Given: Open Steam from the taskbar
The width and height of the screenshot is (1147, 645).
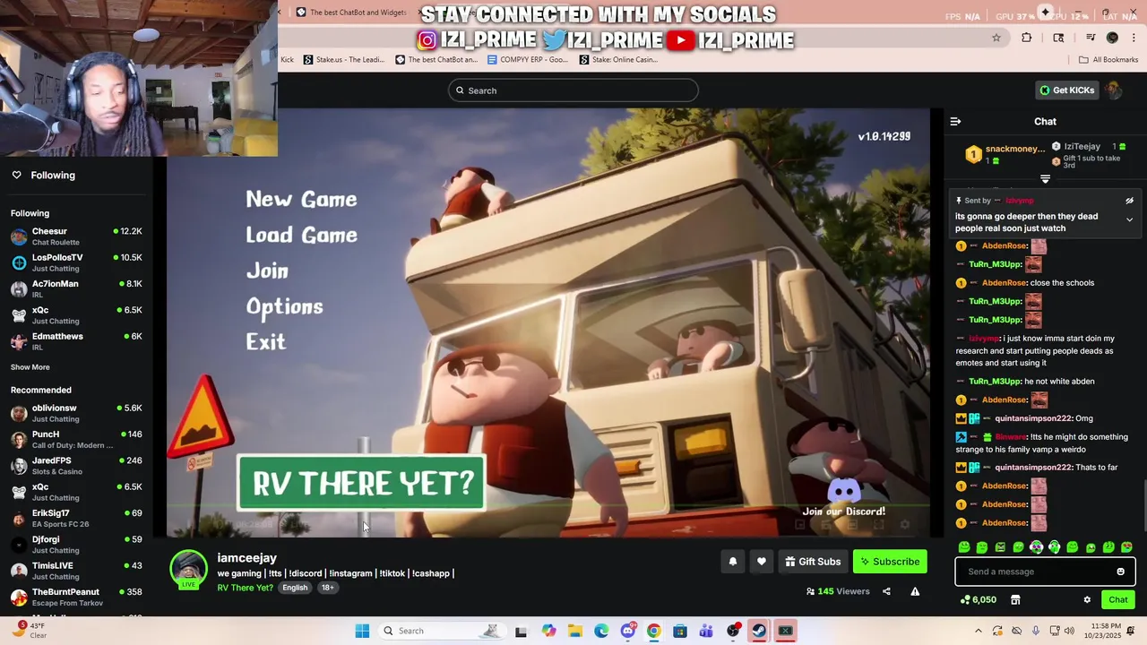Looking at the screenshot, I should (x=759, y=631).
